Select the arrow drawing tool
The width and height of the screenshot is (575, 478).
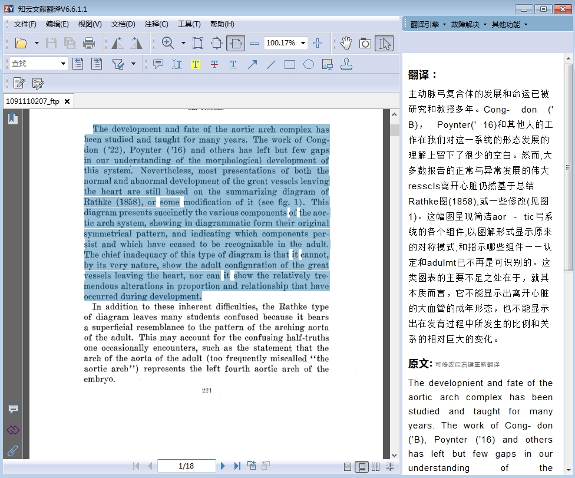coord(252,64)
